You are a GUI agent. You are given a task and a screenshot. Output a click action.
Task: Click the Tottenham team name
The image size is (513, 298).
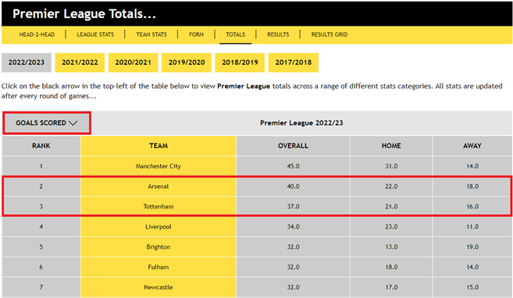[159, 207]
